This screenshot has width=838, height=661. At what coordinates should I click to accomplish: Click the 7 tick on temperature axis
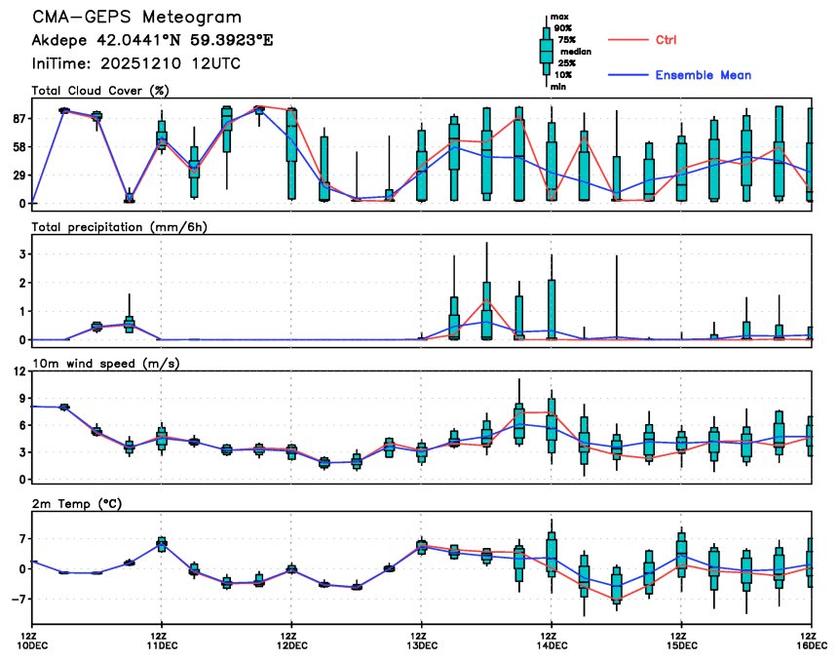point(22,539)
